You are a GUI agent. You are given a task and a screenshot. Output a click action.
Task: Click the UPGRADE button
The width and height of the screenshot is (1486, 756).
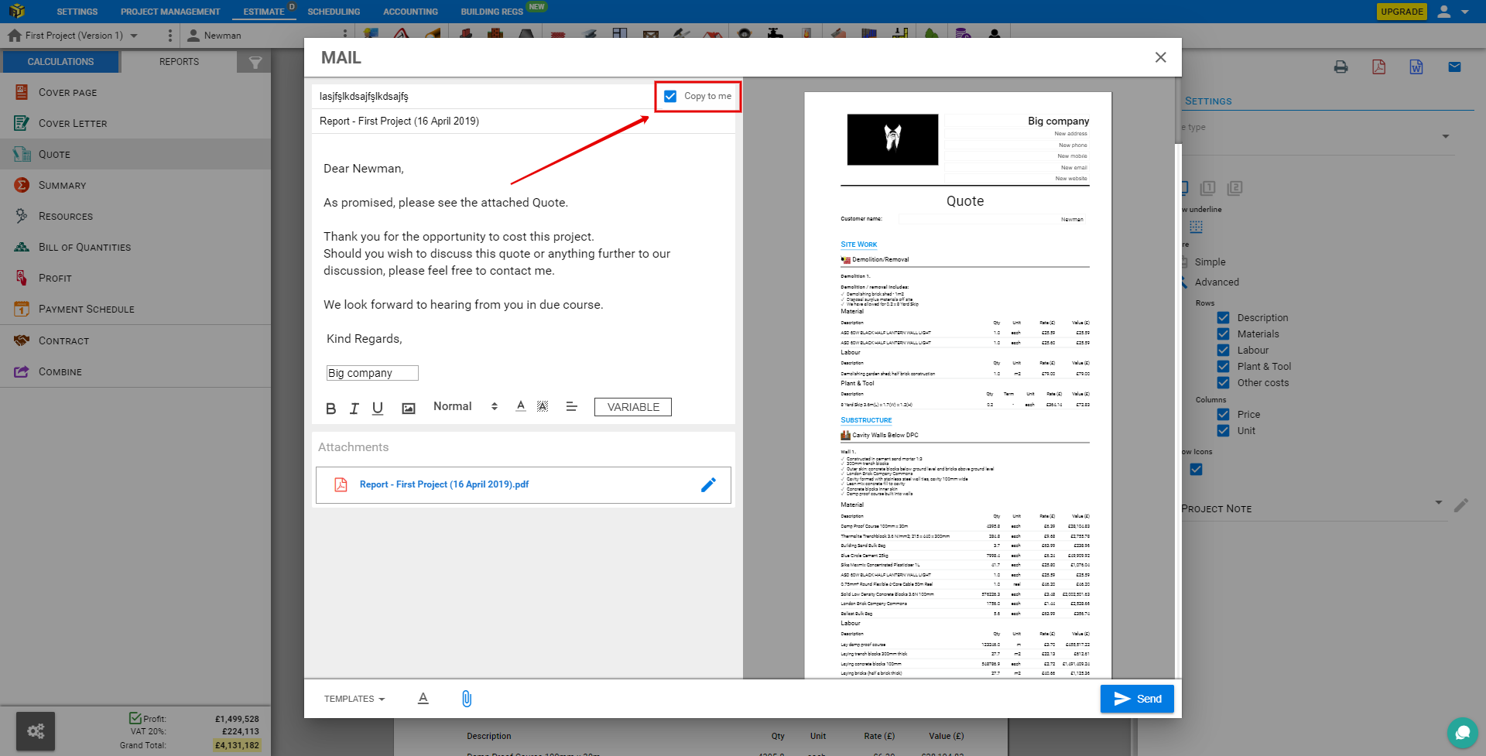(x=1402, y=12)
